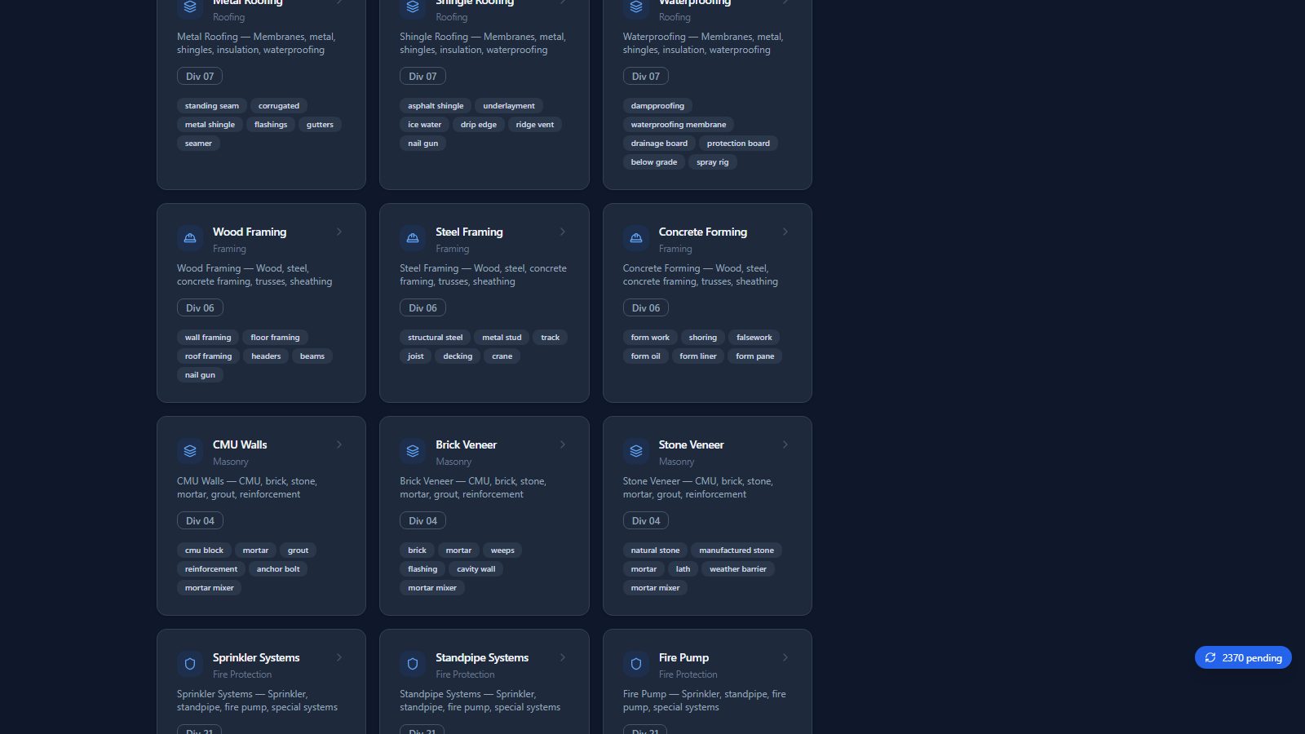Open Wood Framing via its chevron arrow
The width and height of the screenshot is (1305, 734).
point(339,232)
